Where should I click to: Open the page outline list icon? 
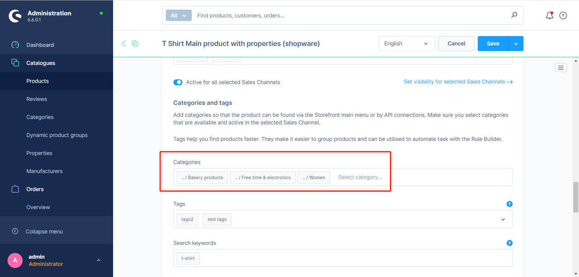click(x=560, y=68)
